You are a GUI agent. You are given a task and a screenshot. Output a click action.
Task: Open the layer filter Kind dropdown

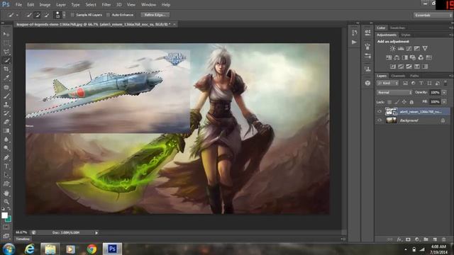(388, 84)
